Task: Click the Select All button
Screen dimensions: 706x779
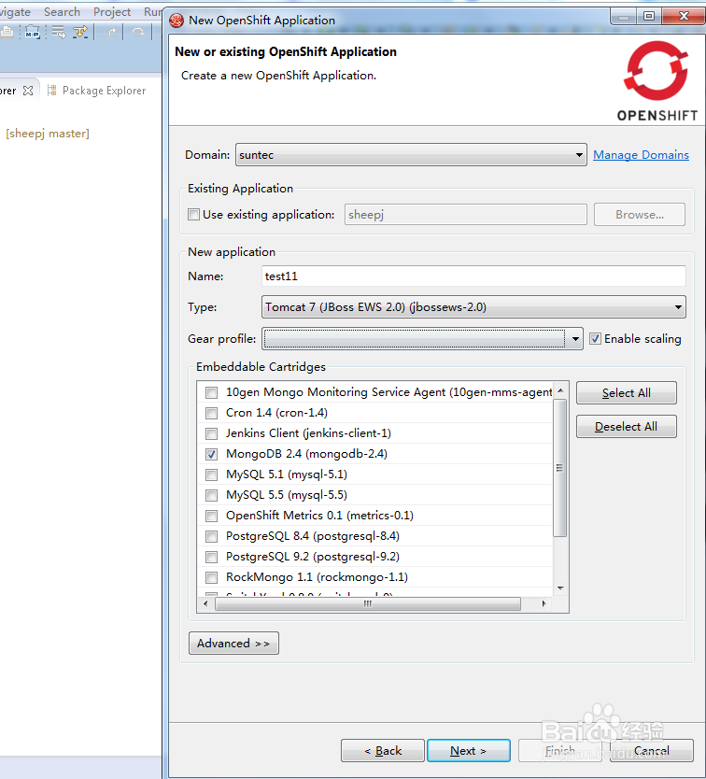Action: (626, 393)
